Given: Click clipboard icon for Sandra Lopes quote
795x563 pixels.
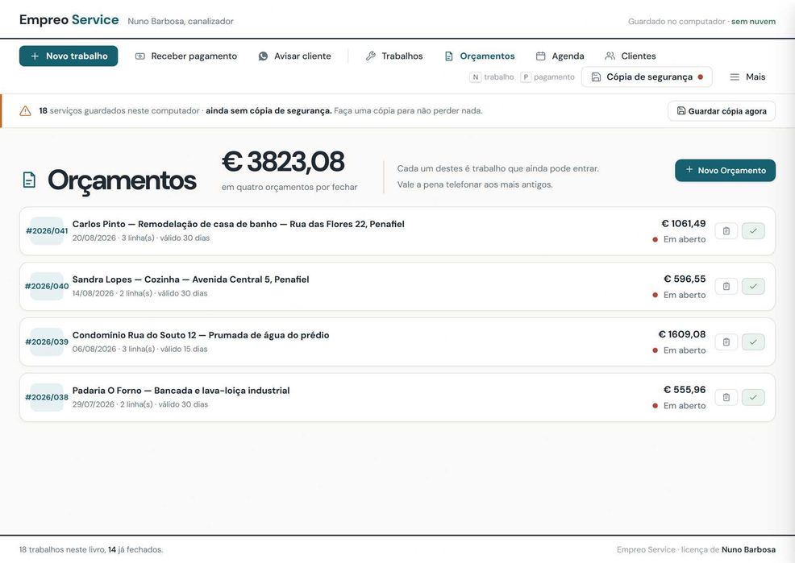Looking at the screenshot, I should (726, 287).
